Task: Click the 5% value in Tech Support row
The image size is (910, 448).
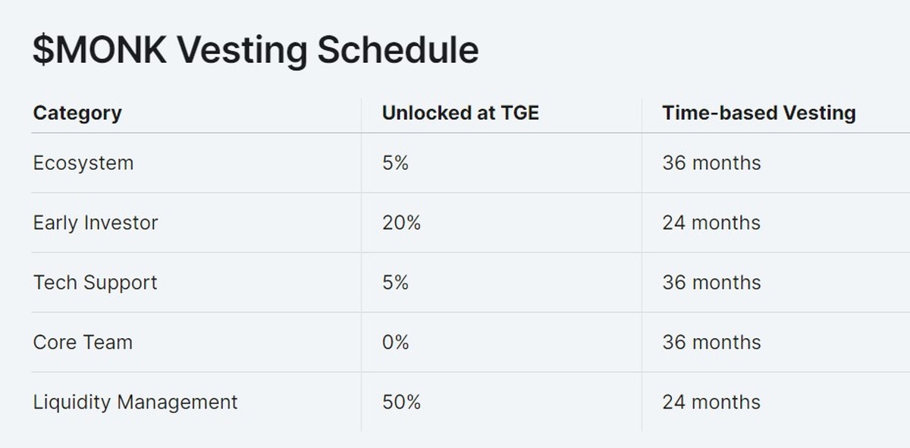Action: point(395,283)
